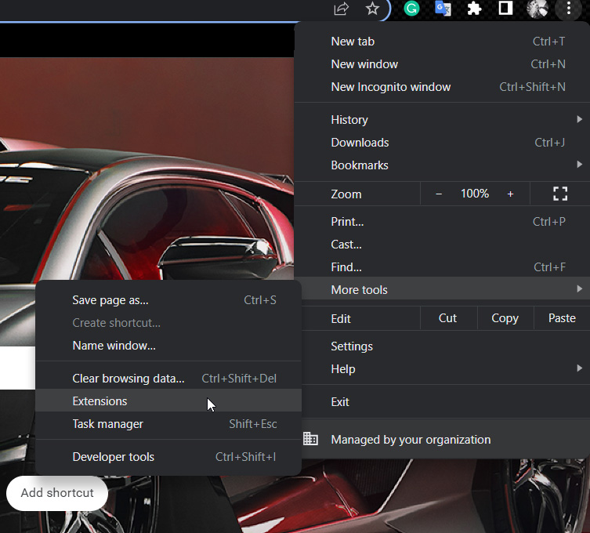
Task: Select Print... menu item
Action: [x=442, y=222]
